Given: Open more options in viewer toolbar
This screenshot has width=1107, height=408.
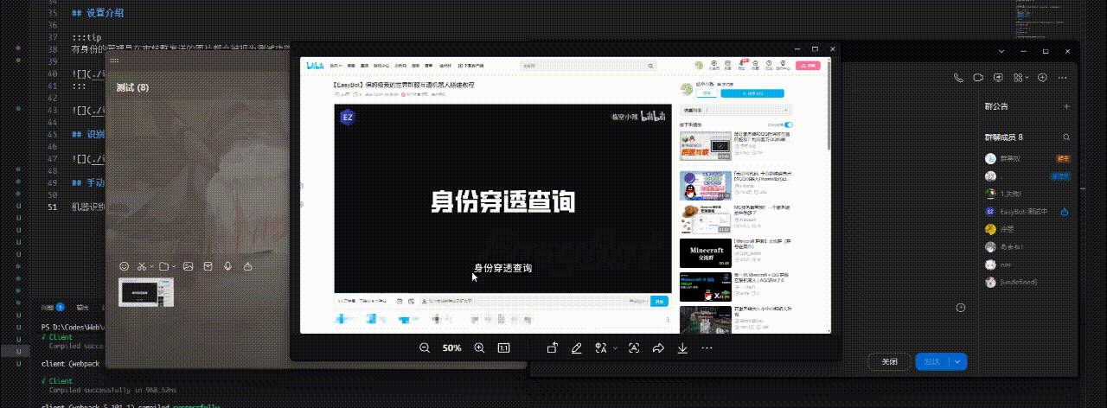Looking at the screenshot, I should (707, 347).
